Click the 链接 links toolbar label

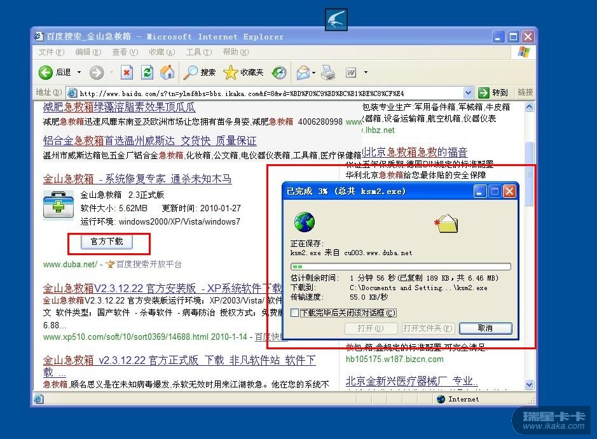point(525,92)
